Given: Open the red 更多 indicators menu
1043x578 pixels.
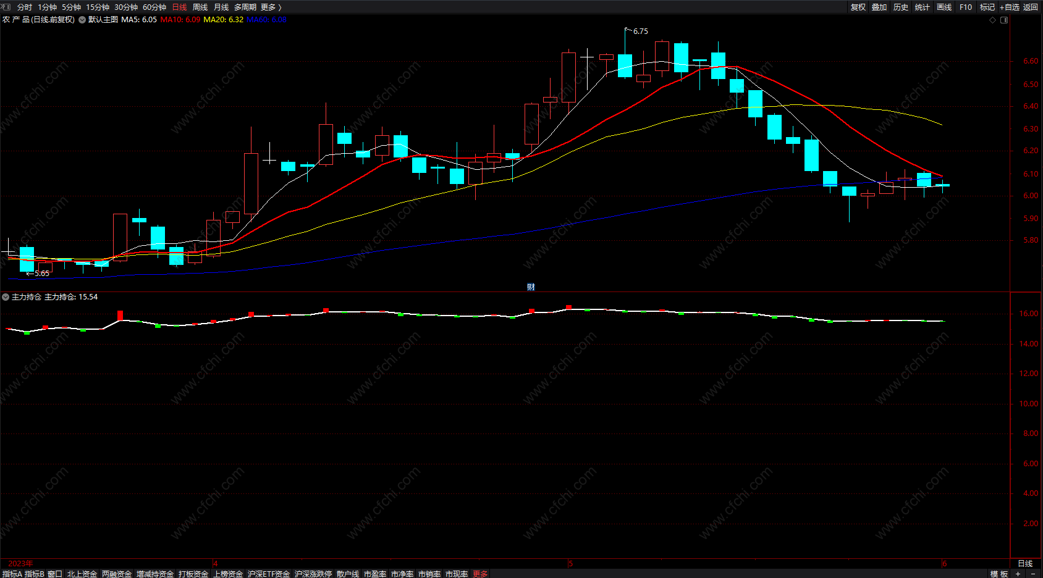Looking at the screenshot, I should coord(480,574).
